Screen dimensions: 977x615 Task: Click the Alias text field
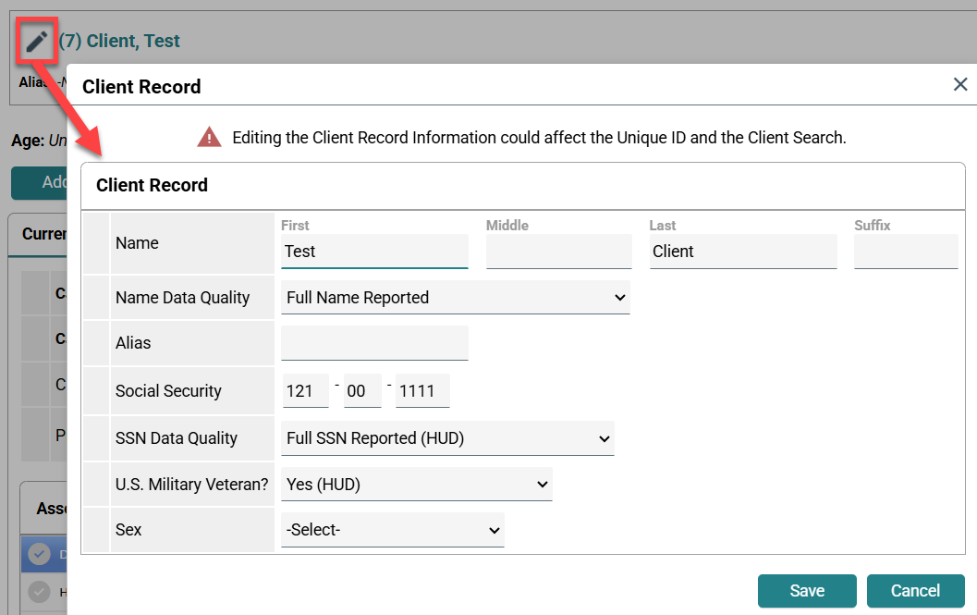(x=374, y=343)
